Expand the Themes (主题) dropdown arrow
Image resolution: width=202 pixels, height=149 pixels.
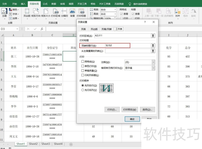click(x=5, y=19)
